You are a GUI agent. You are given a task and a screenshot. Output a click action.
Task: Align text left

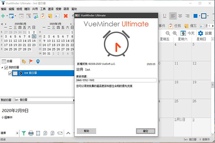pos(173,16)
